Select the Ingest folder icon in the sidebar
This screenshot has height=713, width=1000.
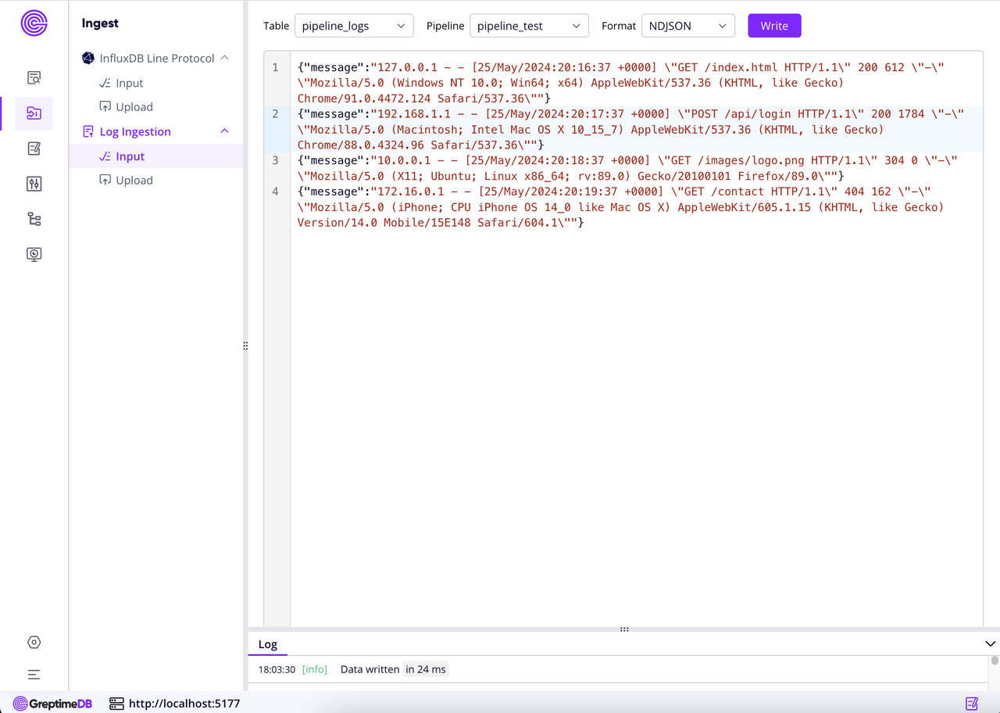pyautogui.click(x=34, y=113)
